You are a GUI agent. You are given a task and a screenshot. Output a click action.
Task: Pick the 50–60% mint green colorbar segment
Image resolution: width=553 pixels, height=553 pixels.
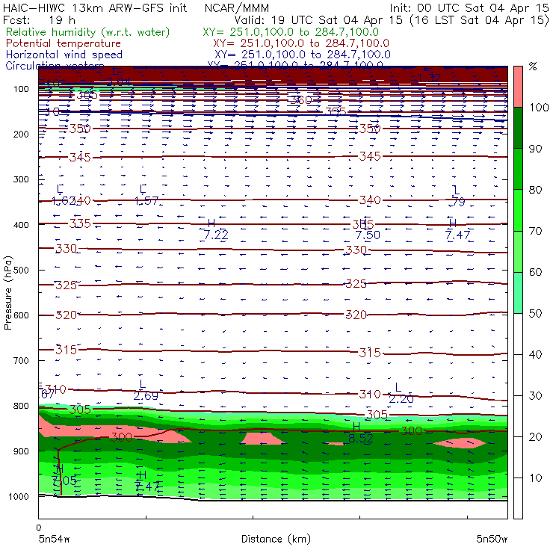(518, 292)
